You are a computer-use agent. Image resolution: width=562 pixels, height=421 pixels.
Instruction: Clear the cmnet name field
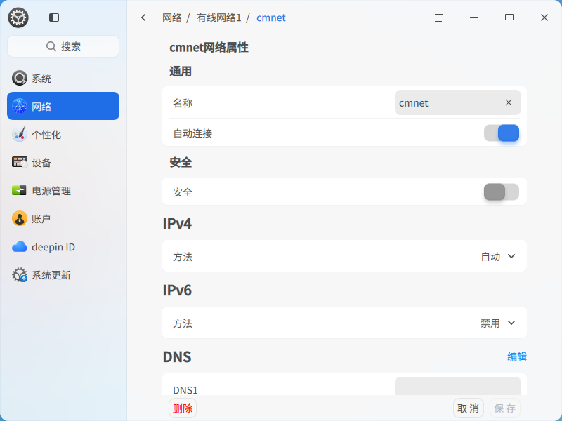click(x=508, y=102)
